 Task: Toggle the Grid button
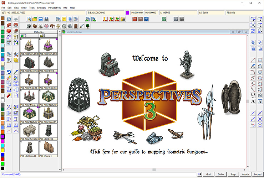[208, 174]
